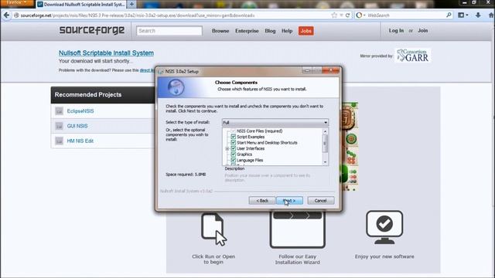The width and height of the screenshot is (495, 278).
Task: Open the Nullsoft Scriptable Install System project link
Action: pos(106,53)
